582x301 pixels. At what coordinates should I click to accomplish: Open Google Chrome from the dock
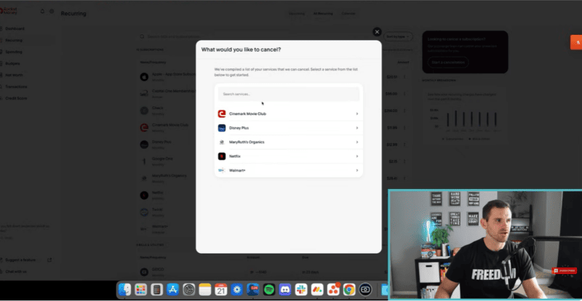(349, 289)
